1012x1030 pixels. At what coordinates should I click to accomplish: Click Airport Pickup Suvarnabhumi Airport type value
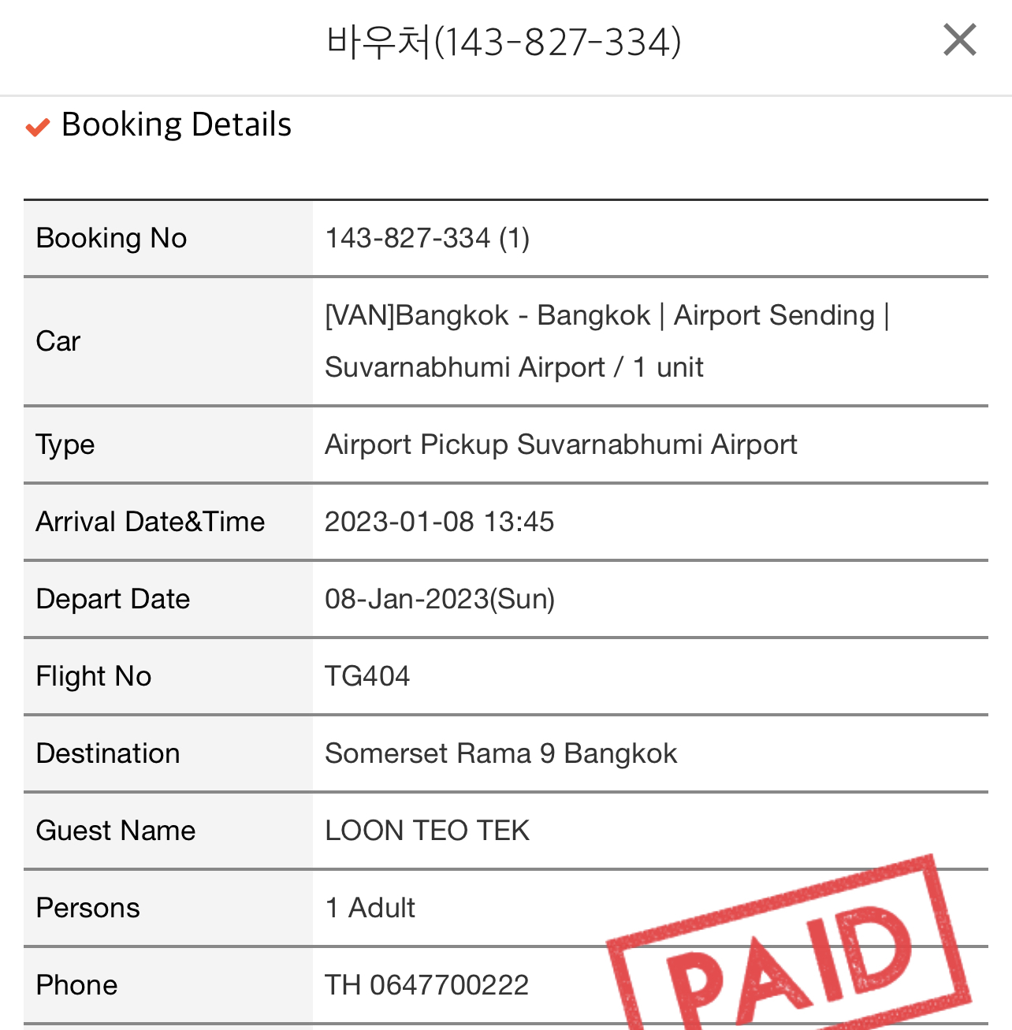(561, 444)
